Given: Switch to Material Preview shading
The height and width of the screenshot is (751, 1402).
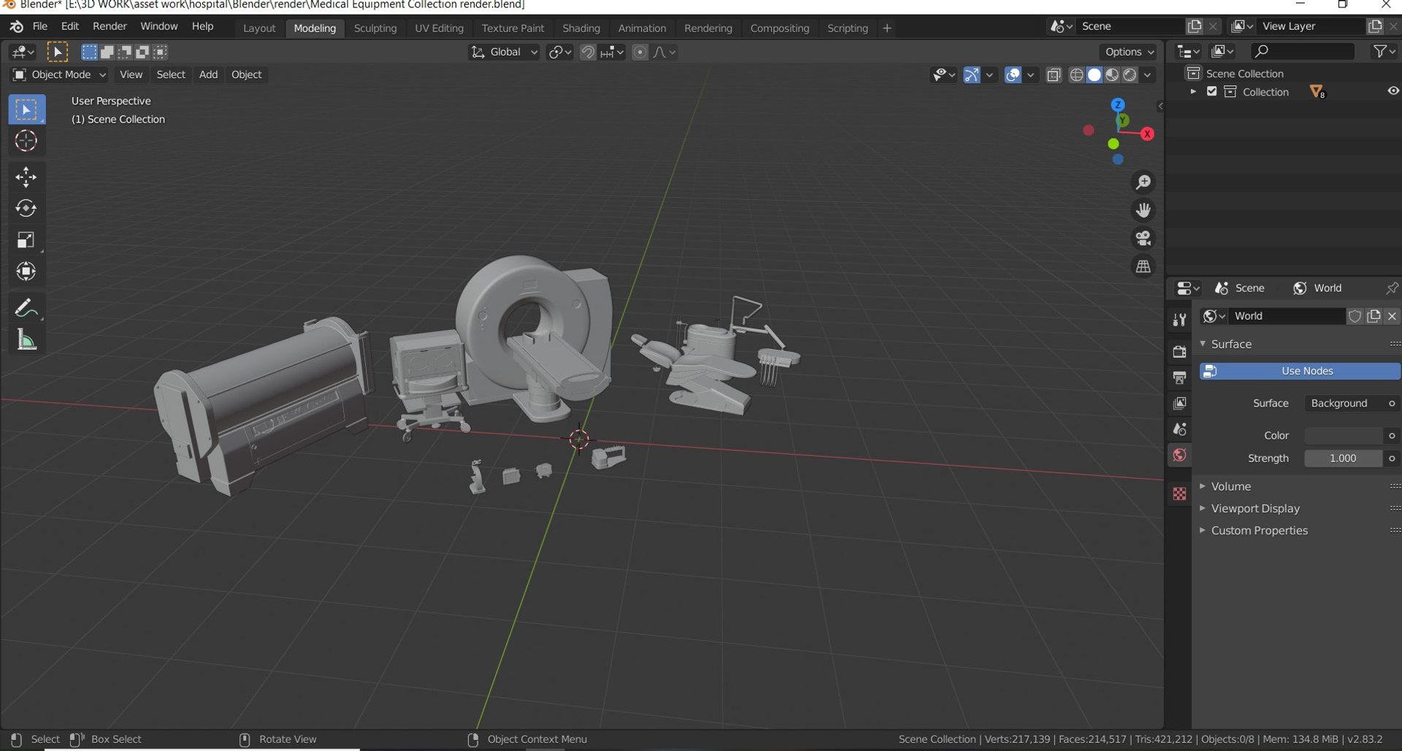Looking at the screenshot, I should pyautogui.click(x=1112, y=75).
